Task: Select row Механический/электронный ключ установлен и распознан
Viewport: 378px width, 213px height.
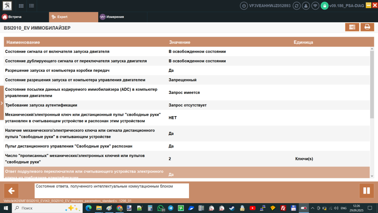Action: click(x=187, y=118)
